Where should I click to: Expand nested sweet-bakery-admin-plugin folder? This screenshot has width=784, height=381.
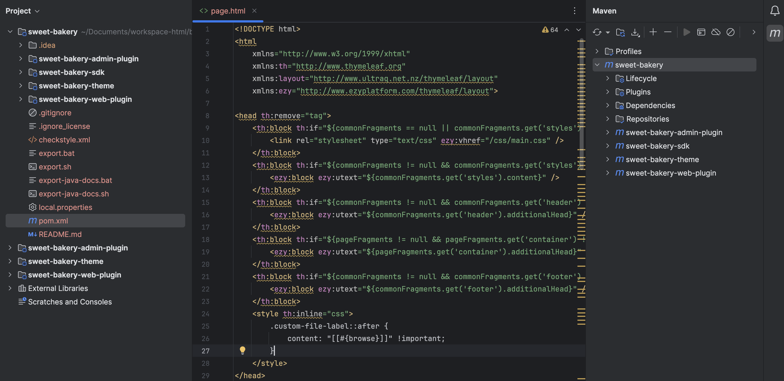click(x=20, y=59)
